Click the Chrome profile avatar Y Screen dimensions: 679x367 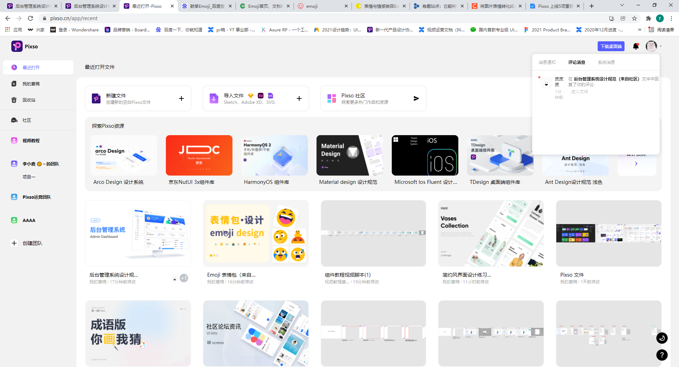[660, 18]
